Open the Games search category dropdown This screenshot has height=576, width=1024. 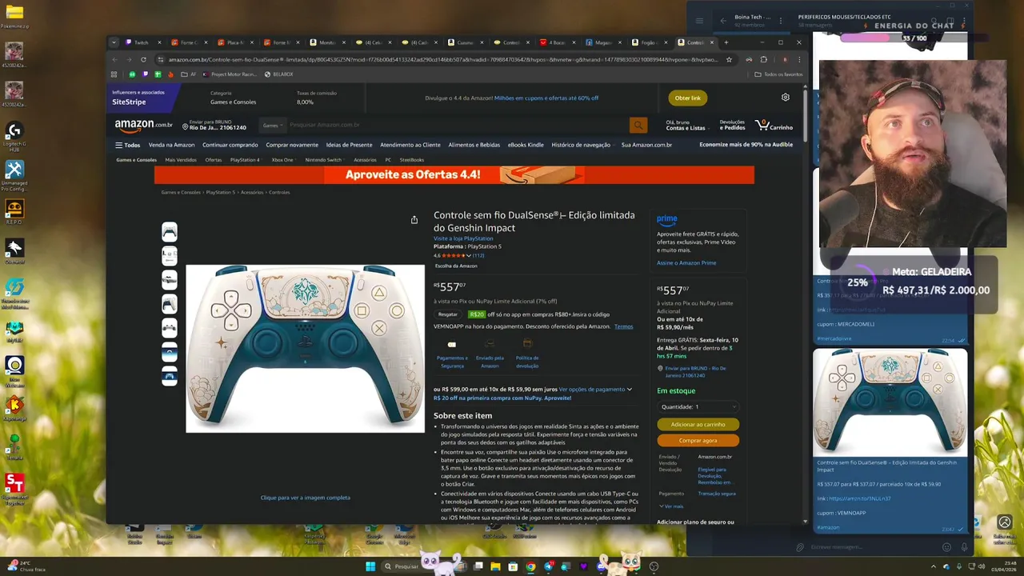coord(272,125)
